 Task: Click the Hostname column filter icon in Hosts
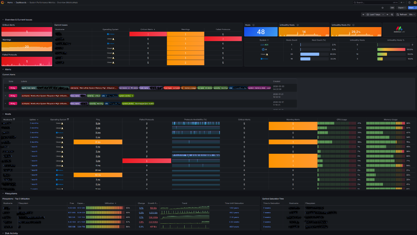(x=14, y=119)
